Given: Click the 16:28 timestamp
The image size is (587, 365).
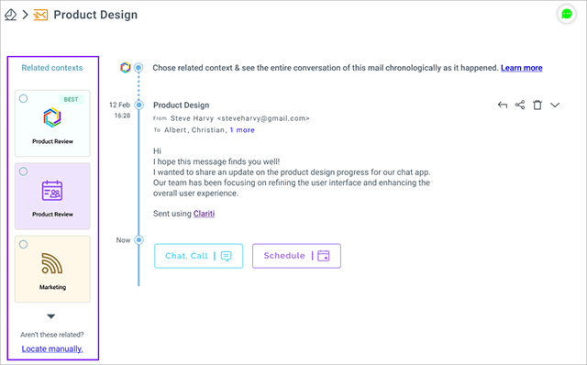Looking at the screenshot, I should click(122, 116).
